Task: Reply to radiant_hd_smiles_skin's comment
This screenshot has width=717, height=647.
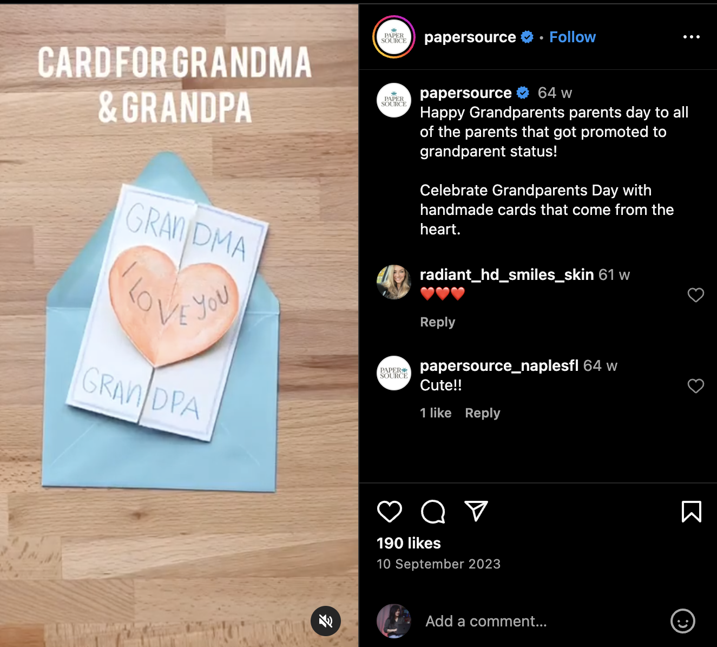Action: pos(437,322)
